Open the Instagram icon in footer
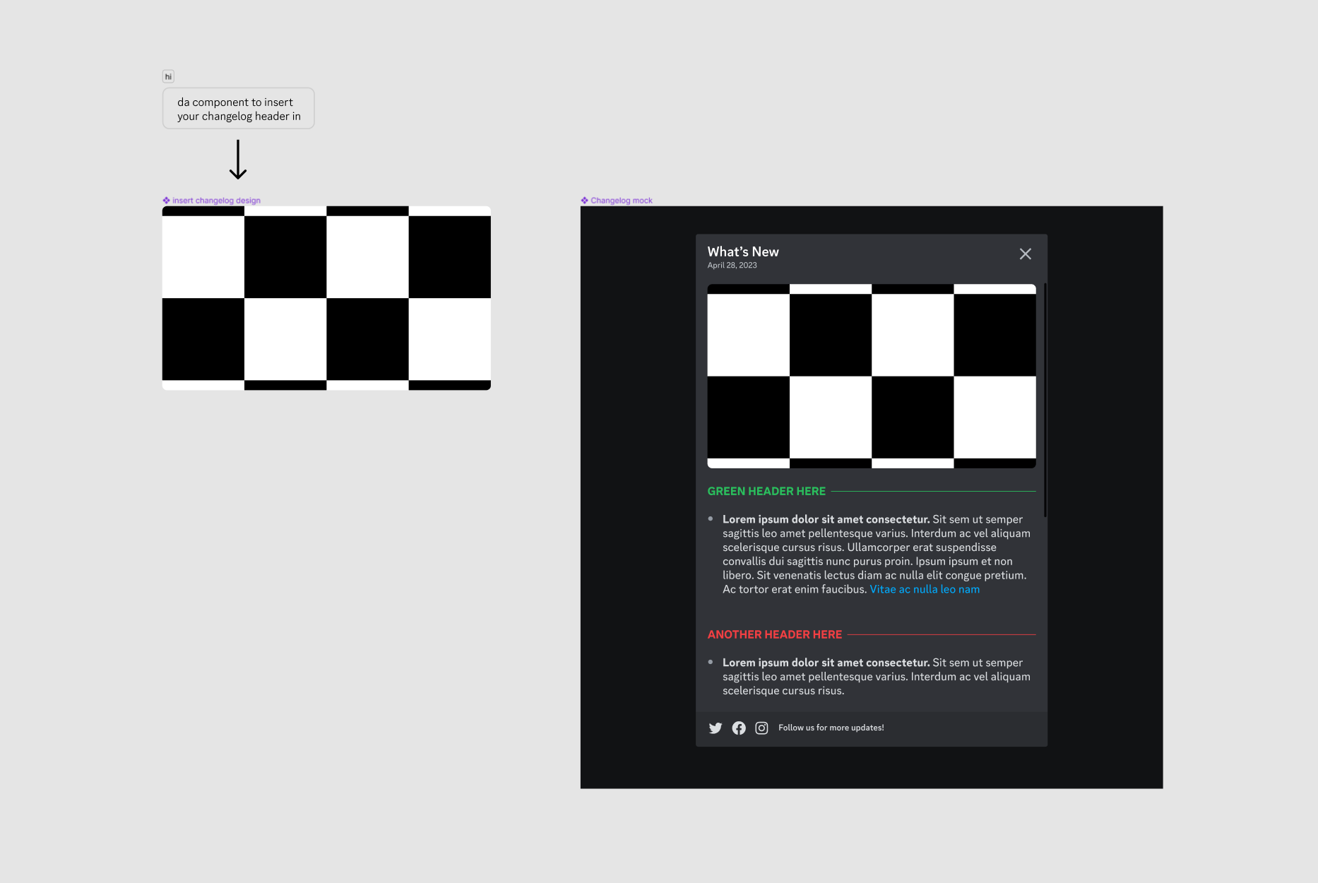 (761, 728)
